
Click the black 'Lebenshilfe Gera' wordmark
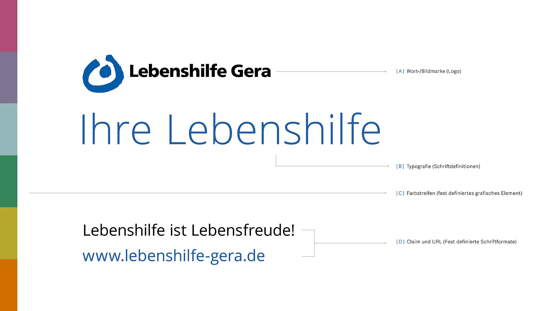point(200,71)
